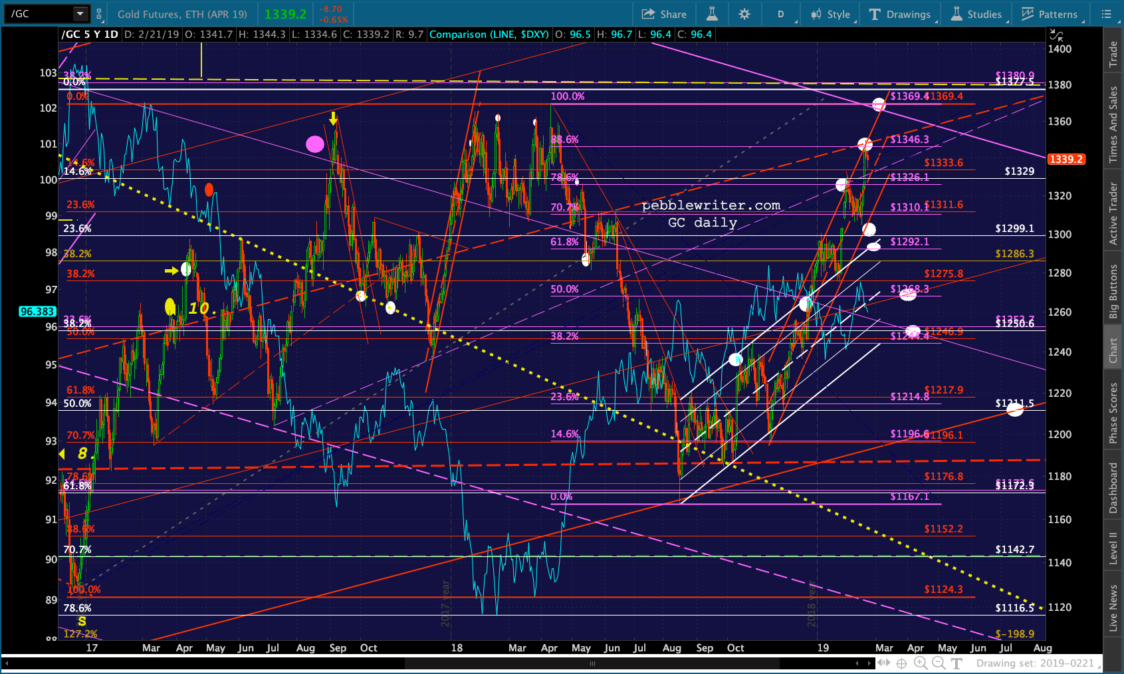
Task: Open the flask icon in toolbar
Action: 712,14
